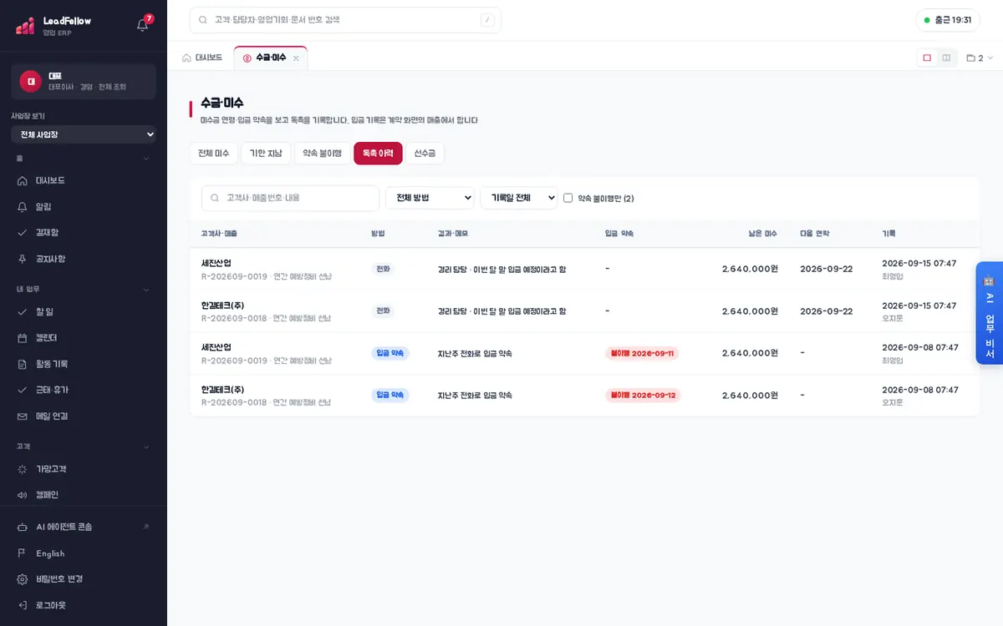Click the 로그아웃 link
The width and height of the screenshot is (1003, 626).
tap(50, 605)
